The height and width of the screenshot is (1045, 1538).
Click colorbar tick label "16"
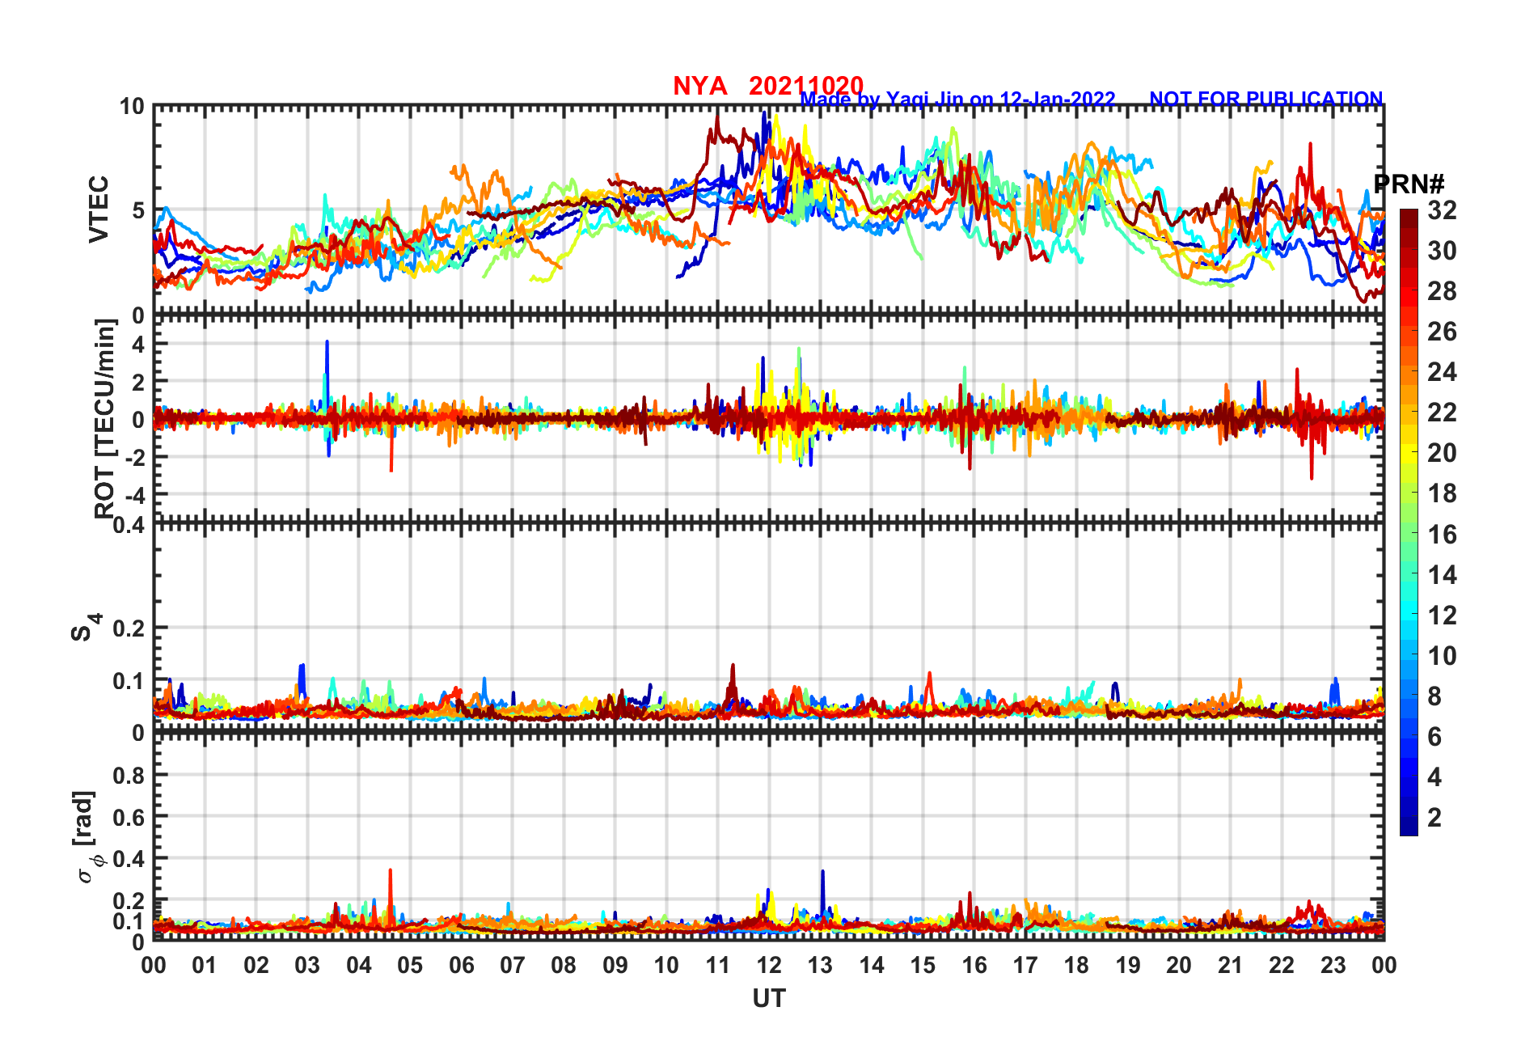1442,535
